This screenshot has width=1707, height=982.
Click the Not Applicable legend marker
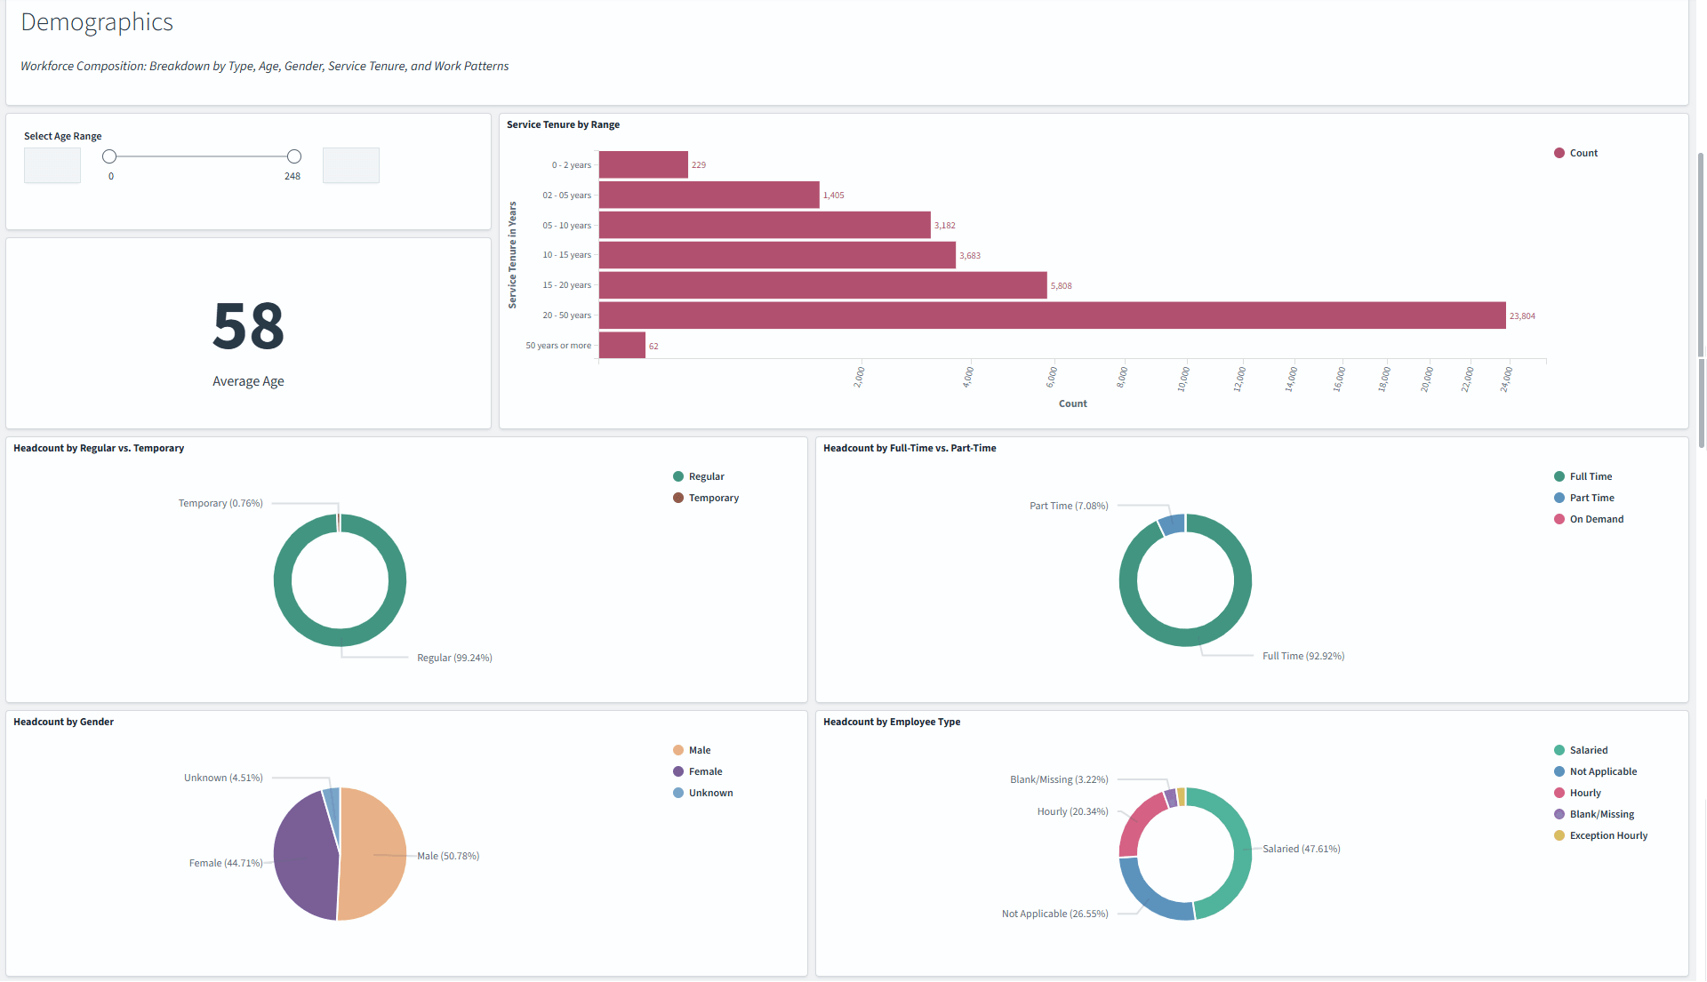point(1559,771)
